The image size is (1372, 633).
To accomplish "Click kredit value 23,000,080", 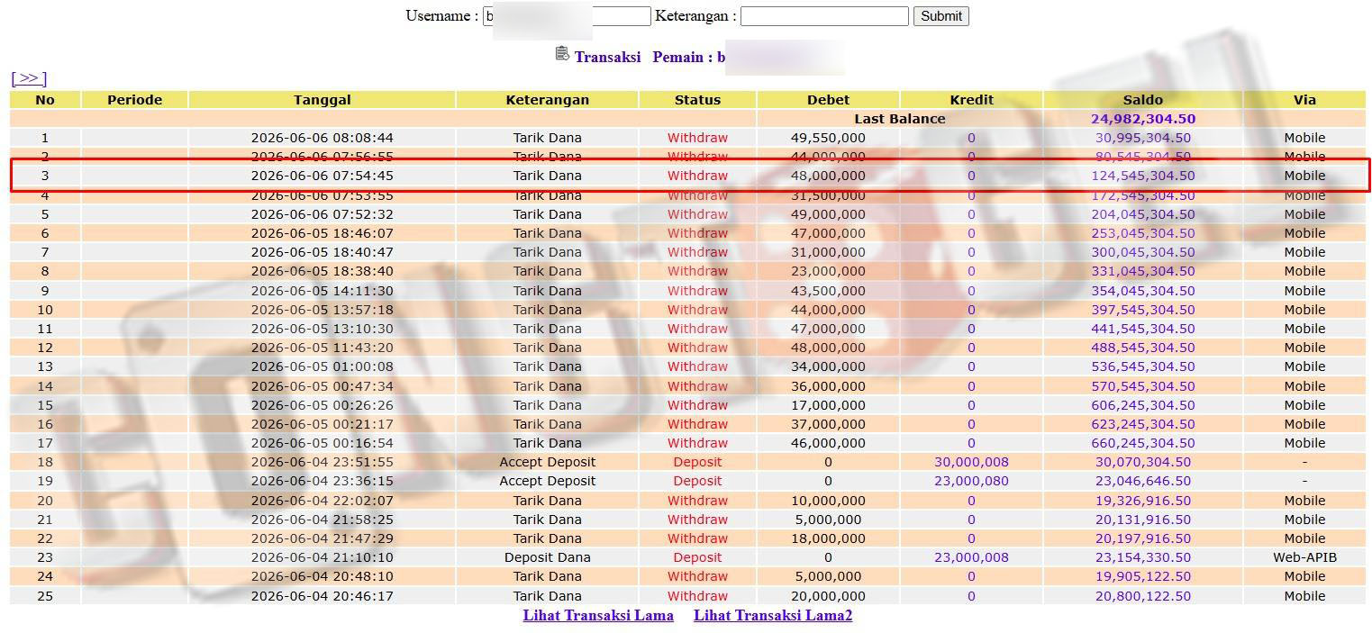I will click(971, 481).
